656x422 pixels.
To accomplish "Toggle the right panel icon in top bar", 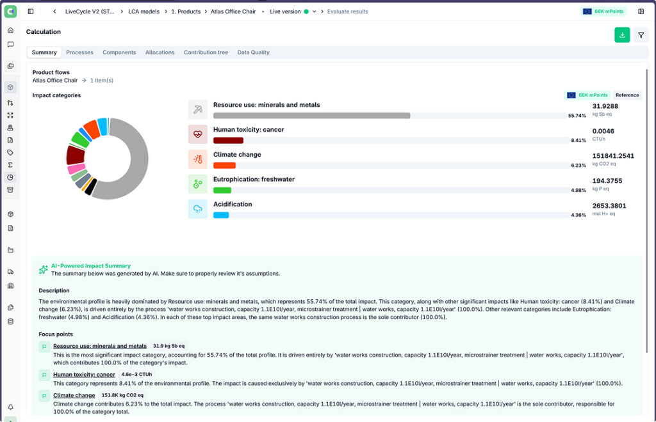I will pyautogui.click(x=641, y=12).
